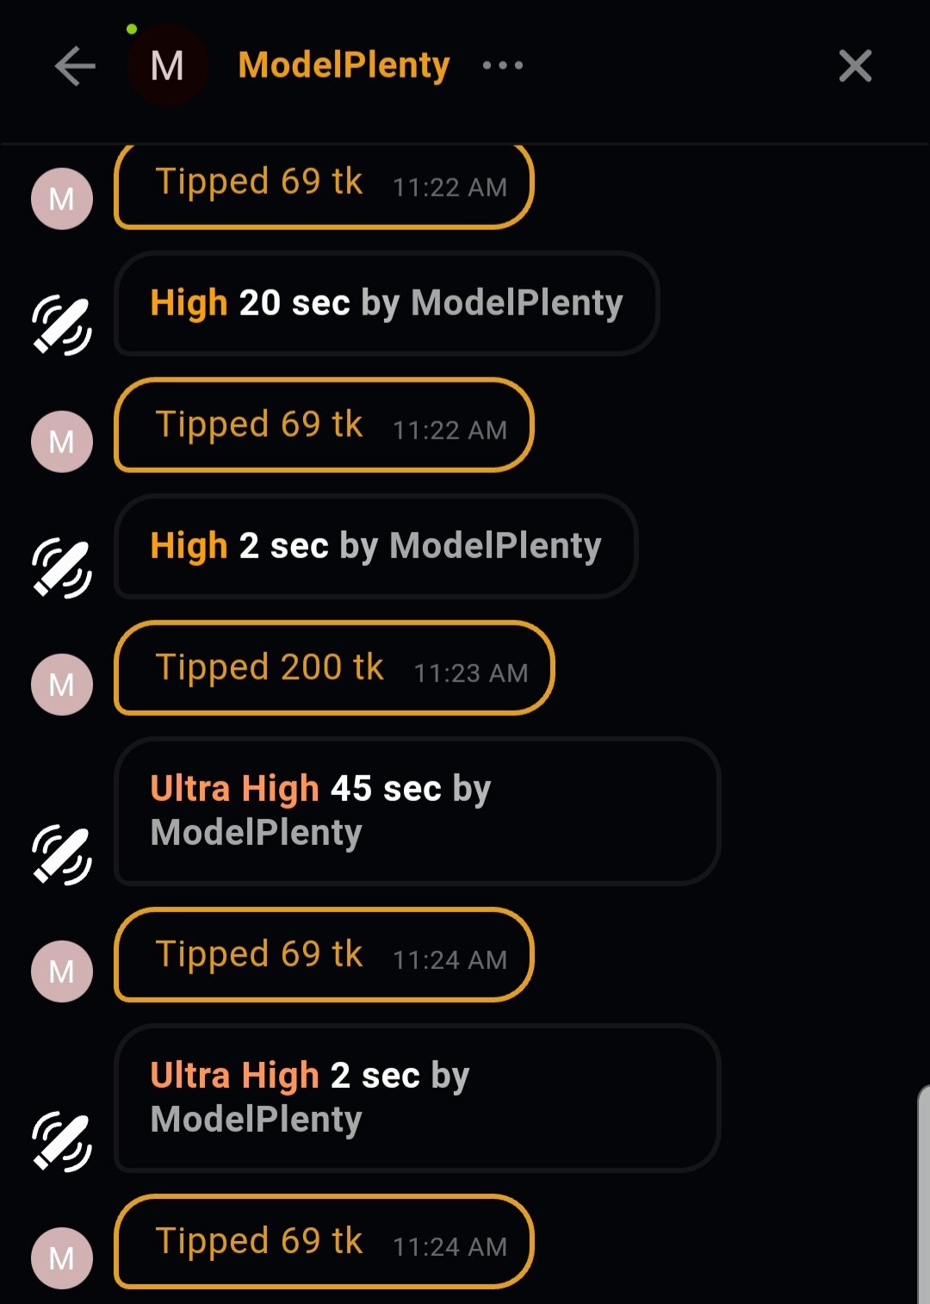The height and width of the screenshot is (1304, 930).
Task: Click avatar beside the last Tipped 69 tk
Action: (x=62, y=1258)
